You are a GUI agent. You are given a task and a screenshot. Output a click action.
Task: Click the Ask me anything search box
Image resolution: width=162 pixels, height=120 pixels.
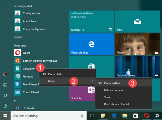click(48, 116)
